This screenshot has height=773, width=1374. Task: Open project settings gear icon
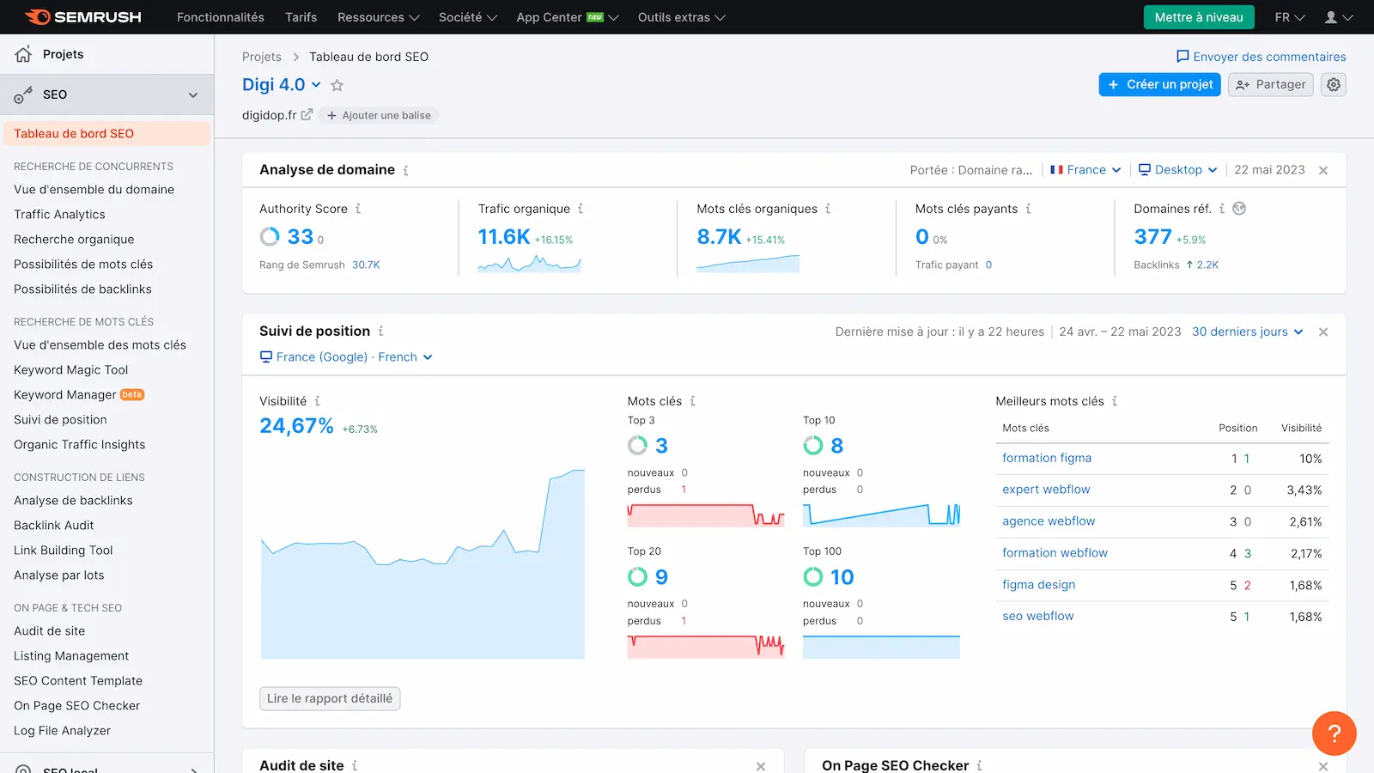(x=1333, y=84)
